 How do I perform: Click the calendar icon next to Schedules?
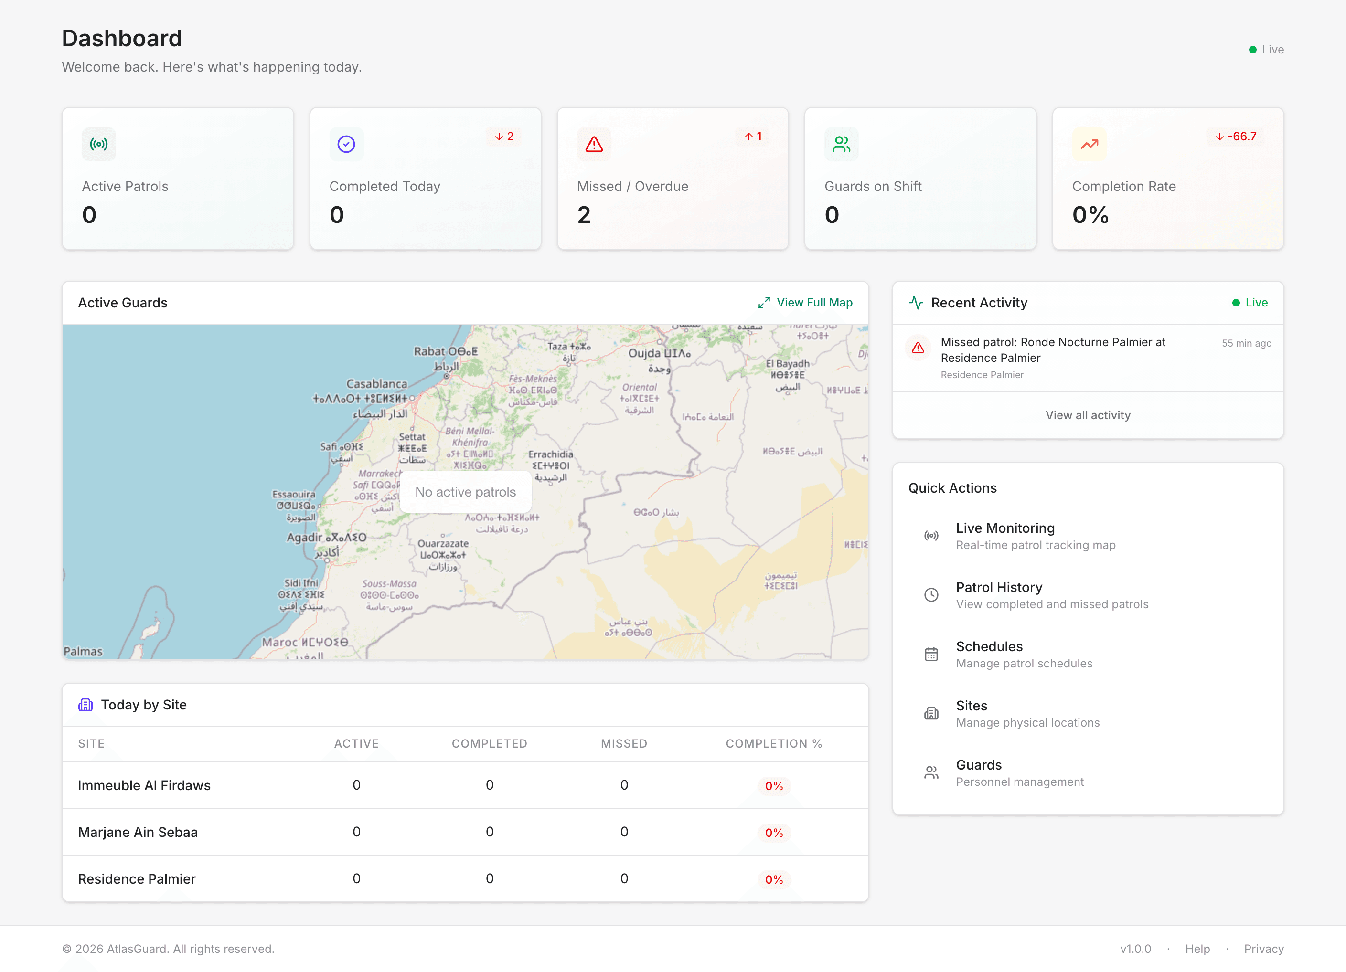click(x=931, y=654)
